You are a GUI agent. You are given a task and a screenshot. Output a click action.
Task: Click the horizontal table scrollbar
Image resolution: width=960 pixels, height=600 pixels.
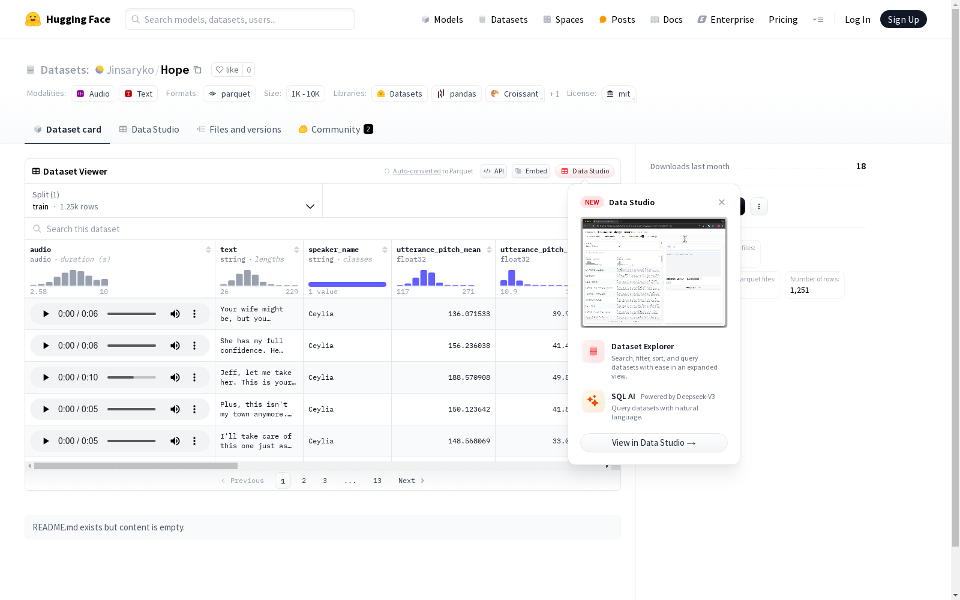click(x=136, y=466)
